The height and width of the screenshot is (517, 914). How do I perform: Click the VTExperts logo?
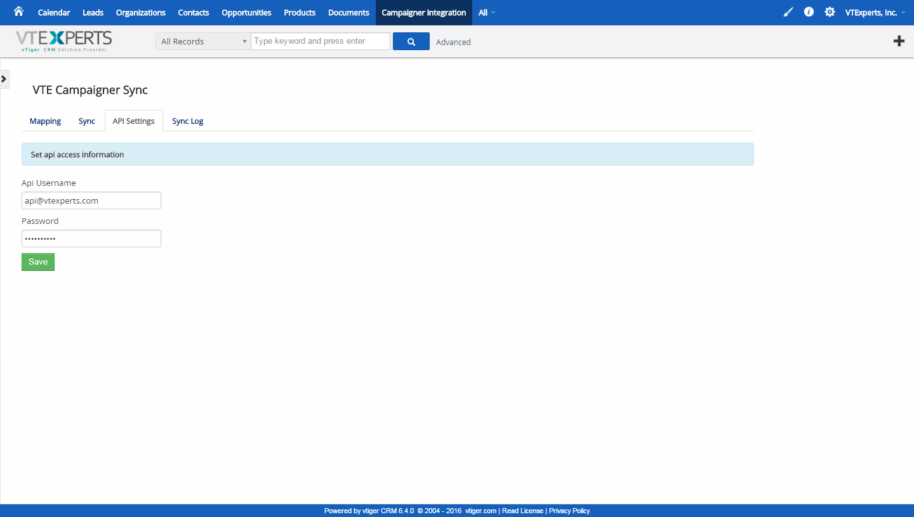coord(63,41)
